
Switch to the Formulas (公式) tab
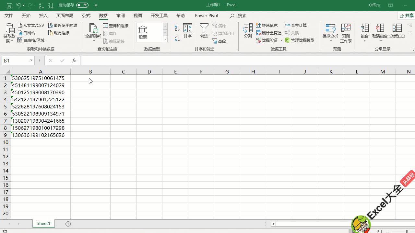click(86, 16)
